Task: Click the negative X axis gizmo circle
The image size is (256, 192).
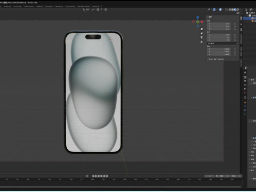Action: click(193, 22)
